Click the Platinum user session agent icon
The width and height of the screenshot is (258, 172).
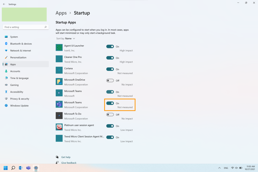pyautogui.click(x=59, y=127)
